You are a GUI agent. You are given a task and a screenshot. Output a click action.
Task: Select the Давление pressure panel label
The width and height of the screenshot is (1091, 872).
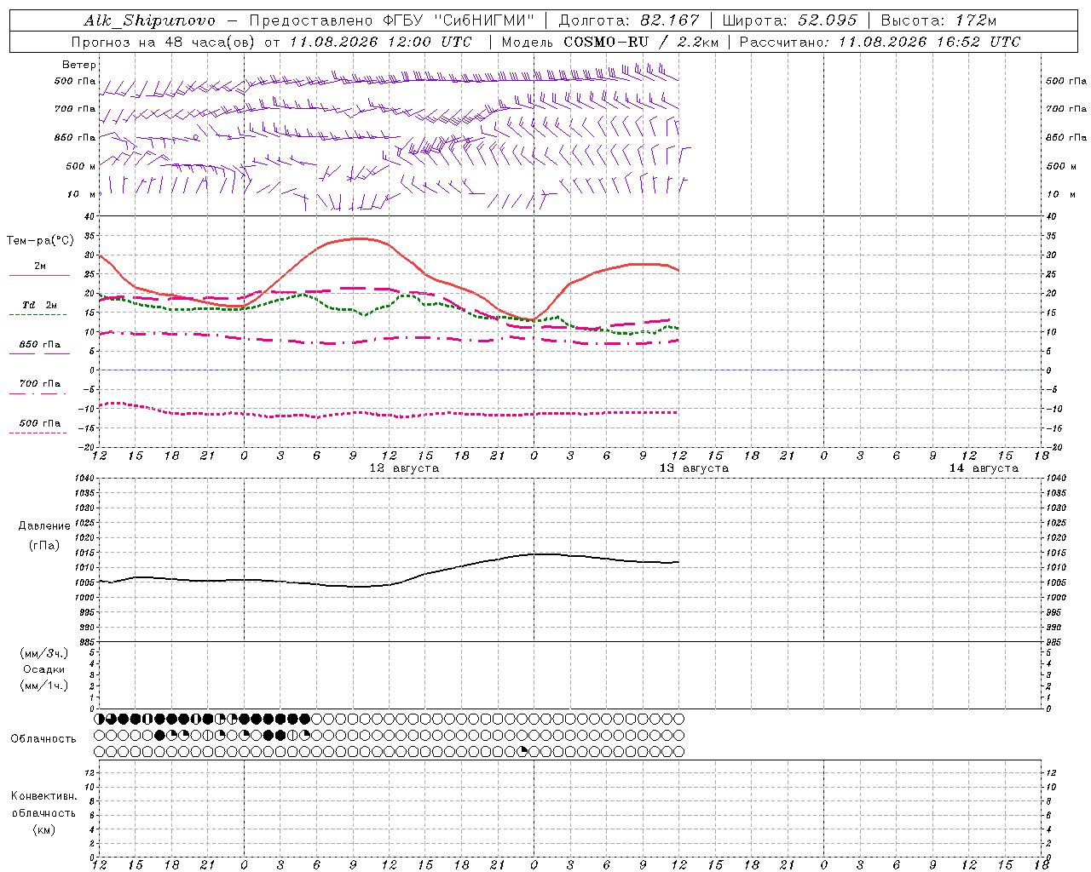point(44,526)
